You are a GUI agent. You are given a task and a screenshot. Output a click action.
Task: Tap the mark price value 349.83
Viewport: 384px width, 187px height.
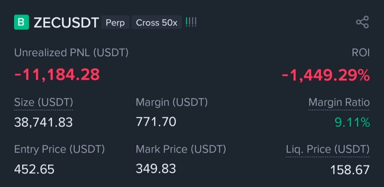coord(156,168)
